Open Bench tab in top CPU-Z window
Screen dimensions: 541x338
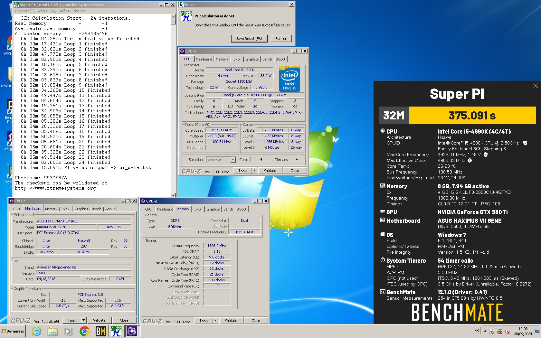point(267,59)
